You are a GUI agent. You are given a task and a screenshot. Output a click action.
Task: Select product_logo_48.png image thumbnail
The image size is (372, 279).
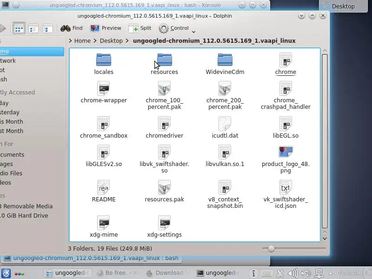286,152
